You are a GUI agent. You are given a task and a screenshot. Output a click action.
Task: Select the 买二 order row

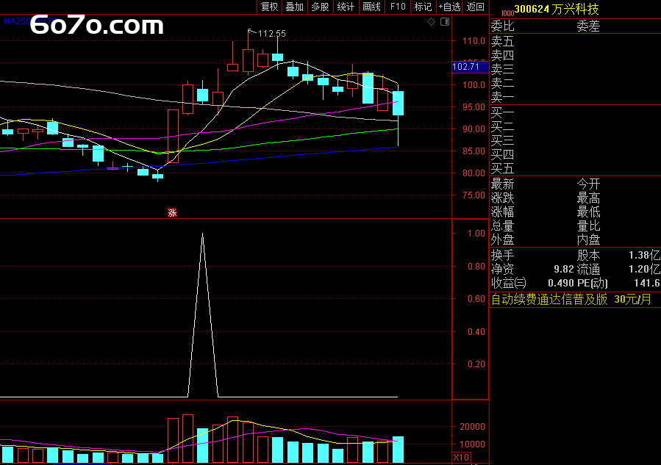(x=575, y=127)
